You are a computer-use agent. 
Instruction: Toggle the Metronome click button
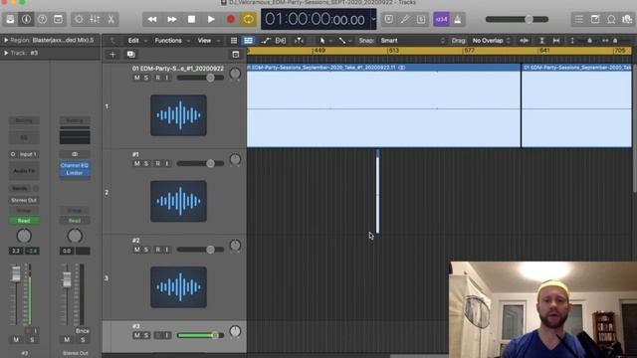pos(458,19)
